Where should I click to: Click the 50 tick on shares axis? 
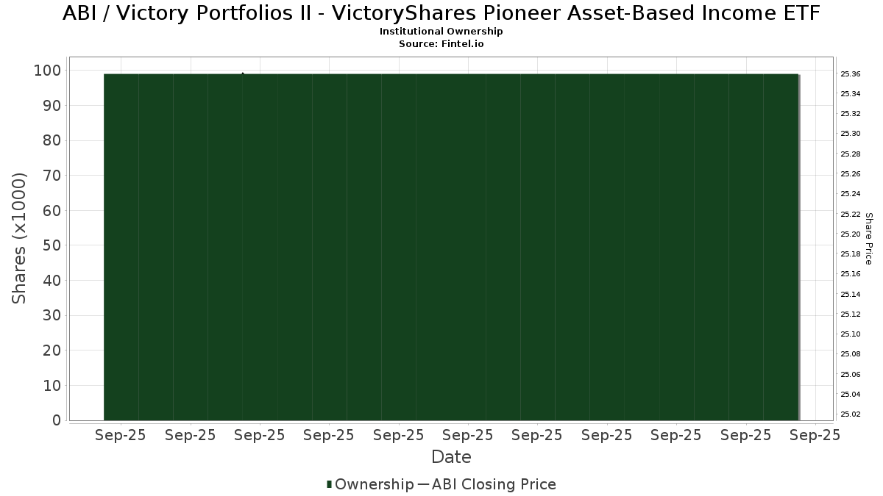coord(52,245)
